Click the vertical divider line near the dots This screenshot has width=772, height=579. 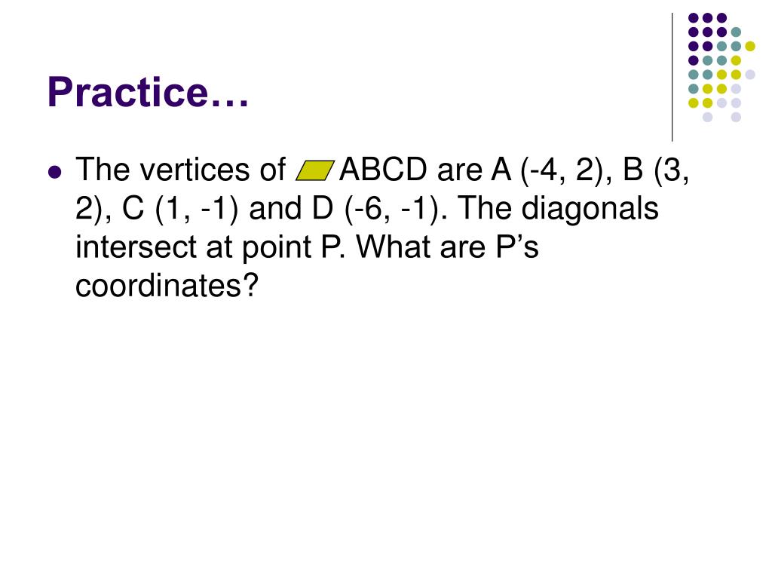pyautogui.click(x=672, y=78)
